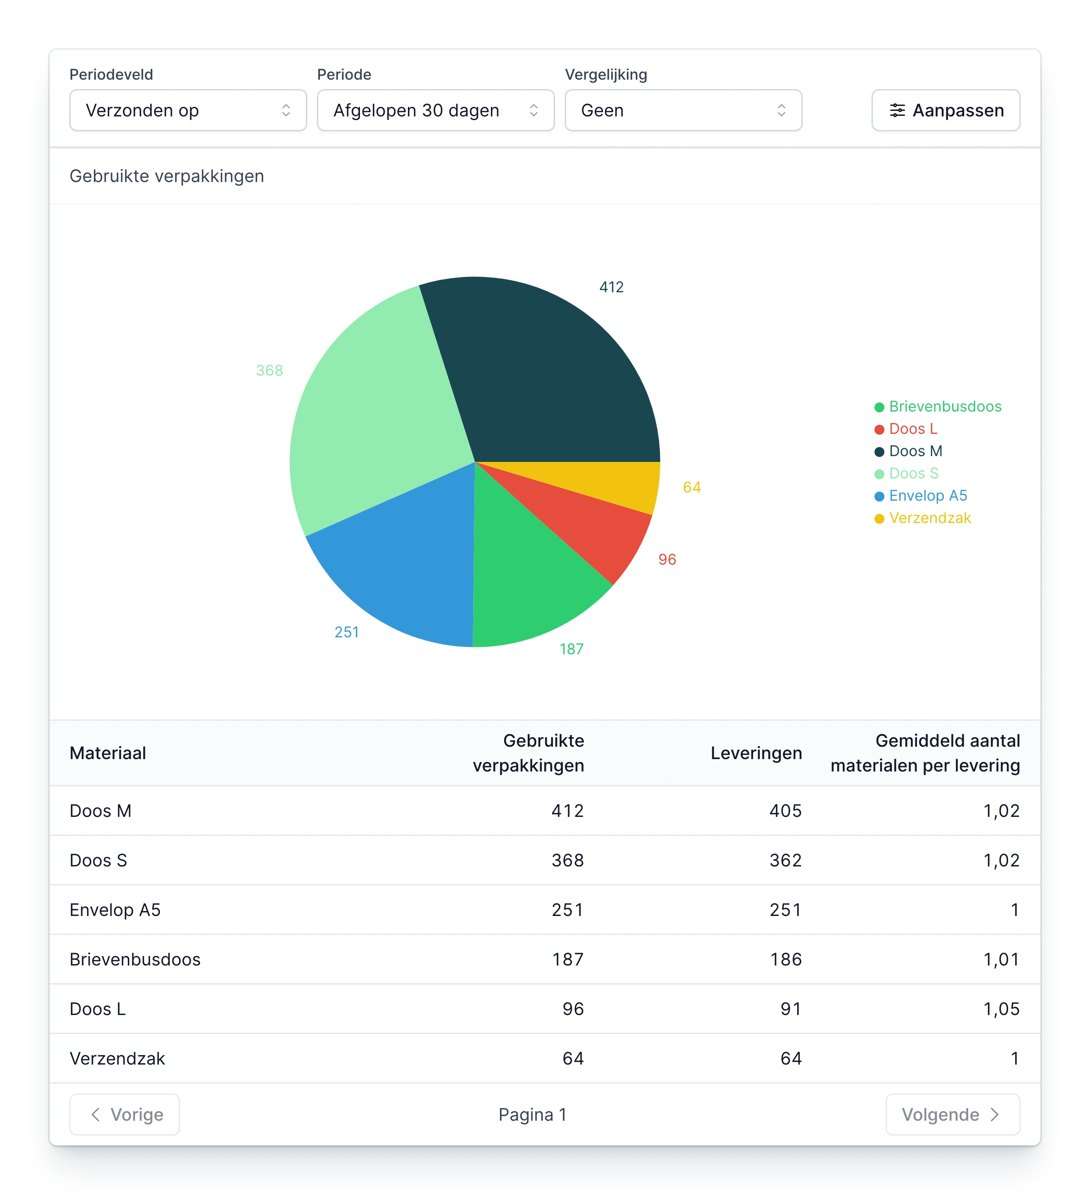Click the 412 pie chart label
The image size is (1090, 1195).
click(611, 287)
